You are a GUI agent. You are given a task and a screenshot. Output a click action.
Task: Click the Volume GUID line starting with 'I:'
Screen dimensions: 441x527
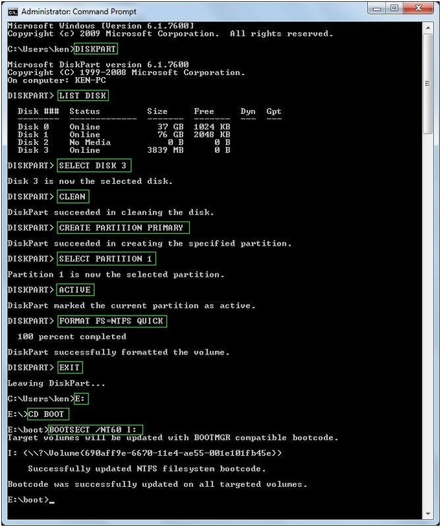[144, 453]
